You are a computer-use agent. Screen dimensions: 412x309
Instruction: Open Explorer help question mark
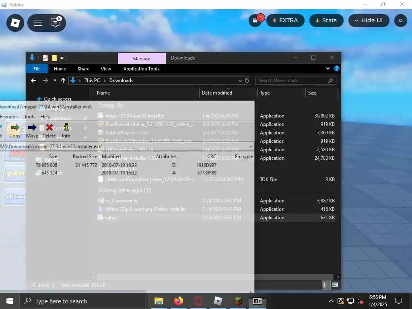click(336, 68)
